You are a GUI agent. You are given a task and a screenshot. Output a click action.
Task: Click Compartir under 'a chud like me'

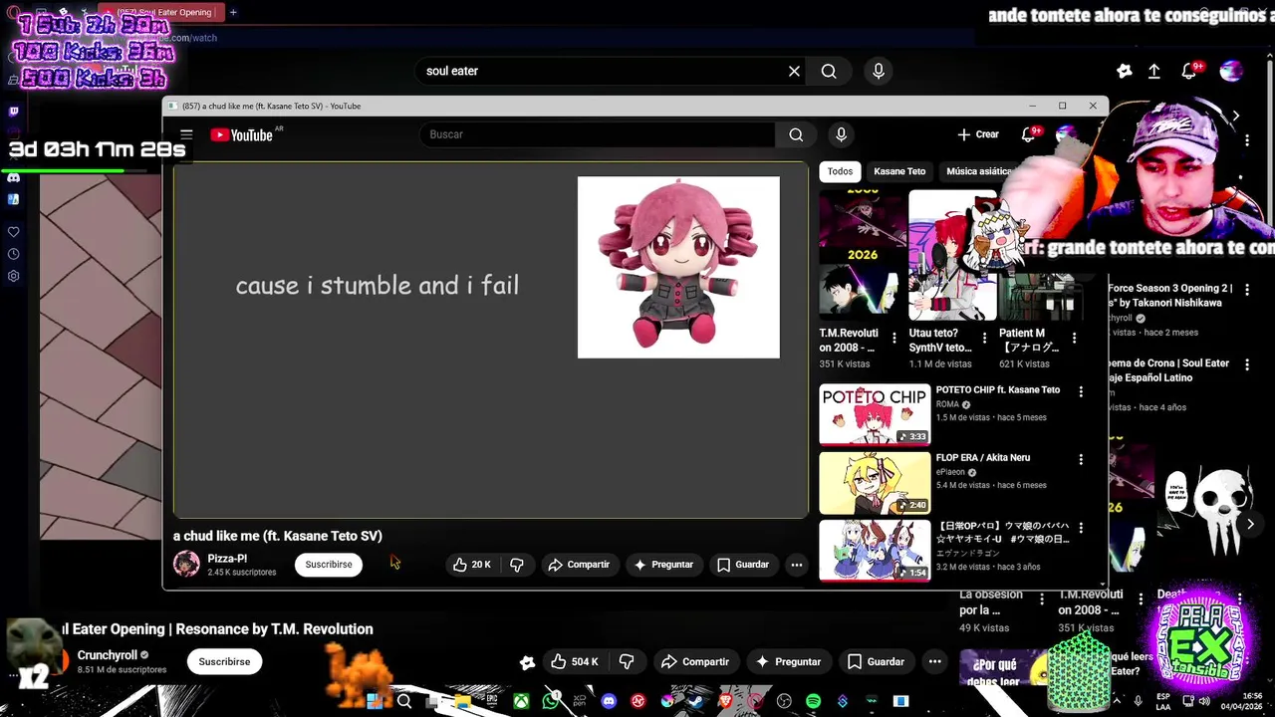579,565
